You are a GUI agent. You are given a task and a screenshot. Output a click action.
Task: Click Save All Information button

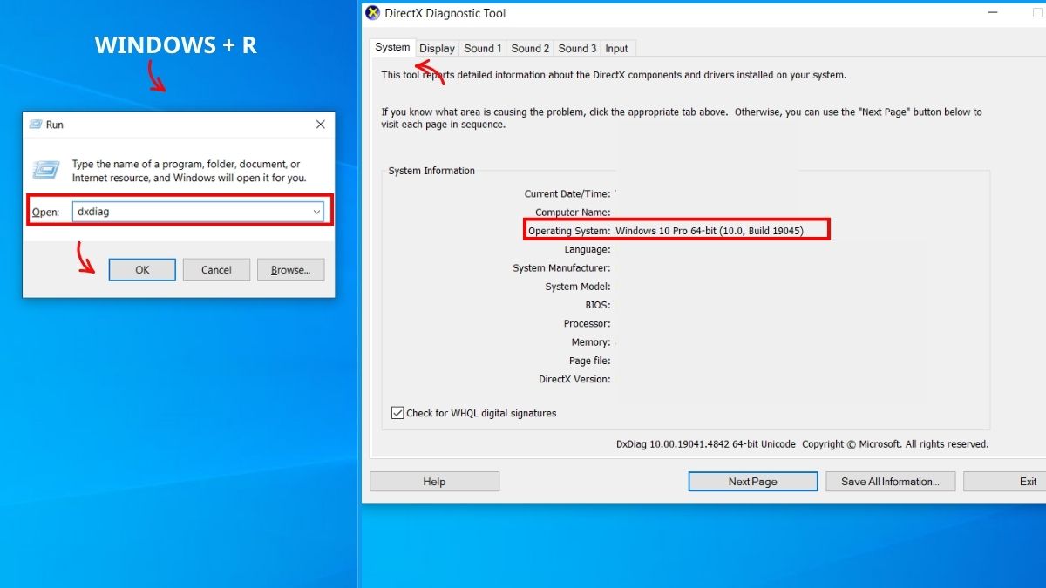click(x=889, y=482)
